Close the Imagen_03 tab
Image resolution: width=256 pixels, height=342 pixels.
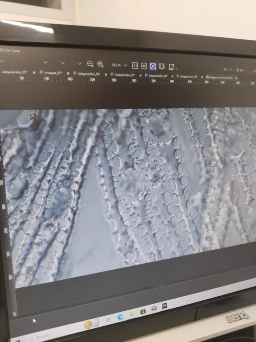coord(68,73)
